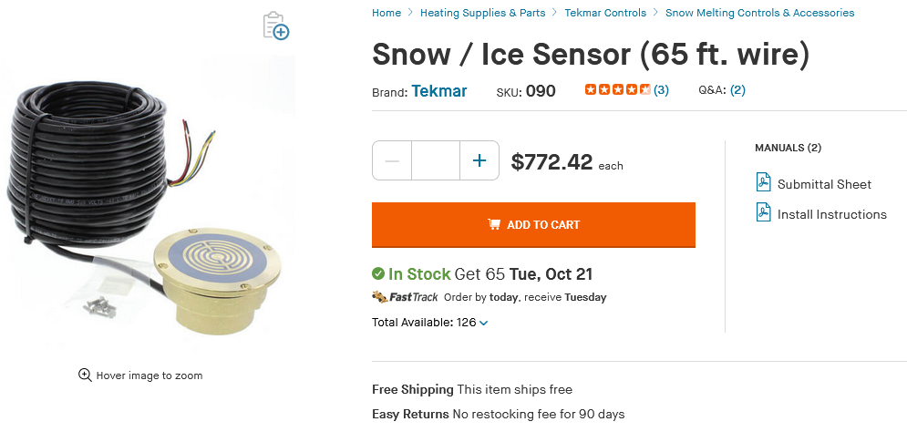Click the quantity input field
The image size is (907, 432).
tap(436, 161)
